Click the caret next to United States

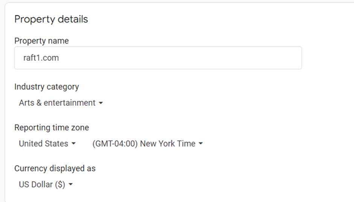(x=73, y=144)
